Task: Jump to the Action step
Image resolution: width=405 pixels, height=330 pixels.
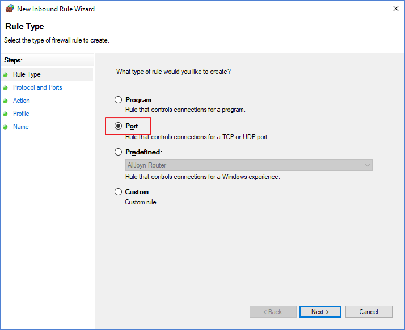Action: click(22, 101)
